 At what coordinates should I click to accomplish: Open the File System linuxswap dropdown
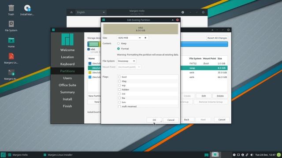(x=126, y=61)
